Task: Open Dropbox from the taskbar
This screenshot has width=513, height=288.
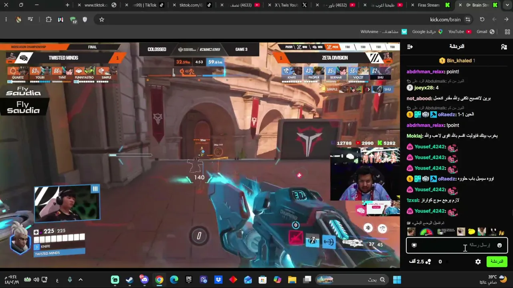Action: tap(218, 280)
